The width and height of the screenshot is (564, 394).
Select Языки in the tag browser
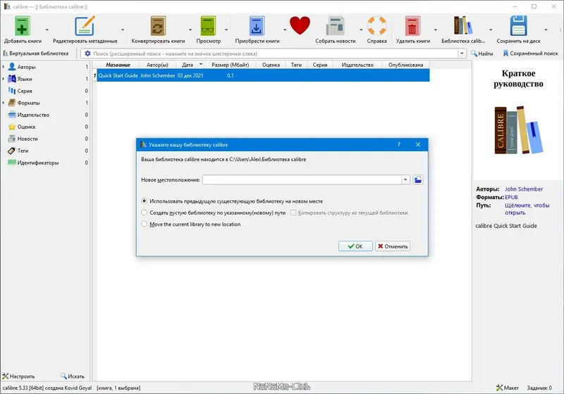coord(25,79)
